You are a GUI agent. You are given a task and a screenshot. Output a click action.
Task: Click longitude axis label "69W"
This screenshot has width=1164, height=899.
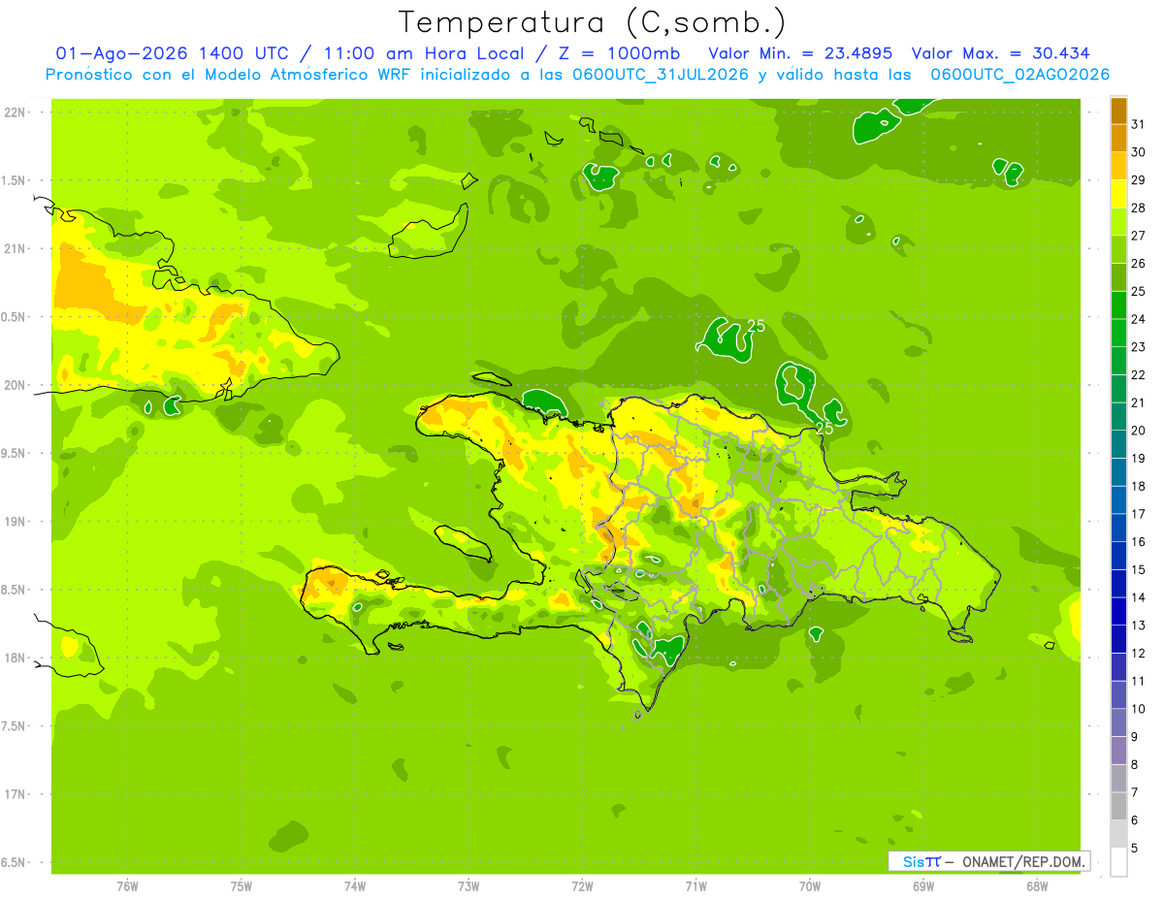tap(923, 886)
